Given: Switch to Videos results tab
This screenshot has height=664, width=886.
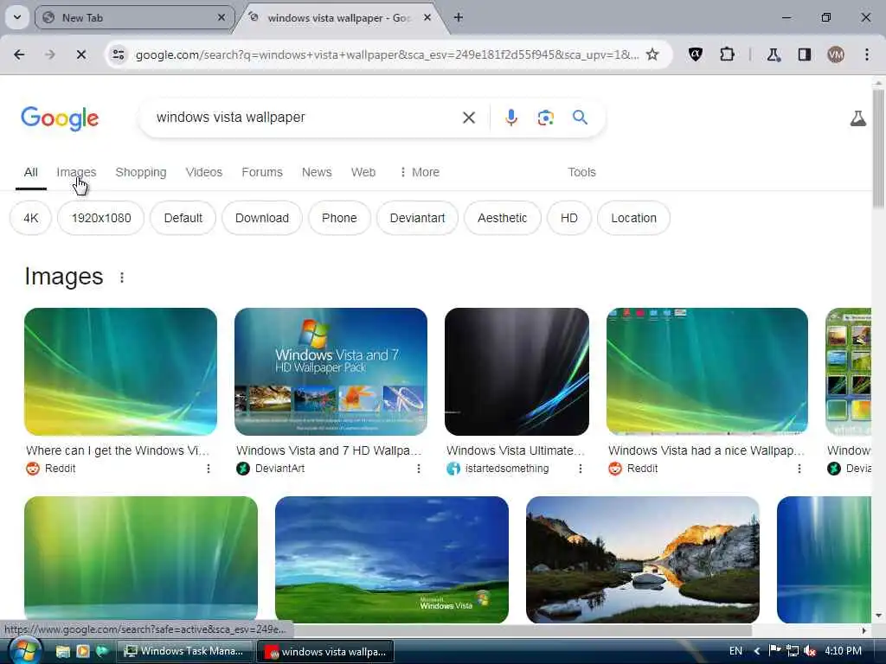Looking at the screenshot, I should 204,172.
